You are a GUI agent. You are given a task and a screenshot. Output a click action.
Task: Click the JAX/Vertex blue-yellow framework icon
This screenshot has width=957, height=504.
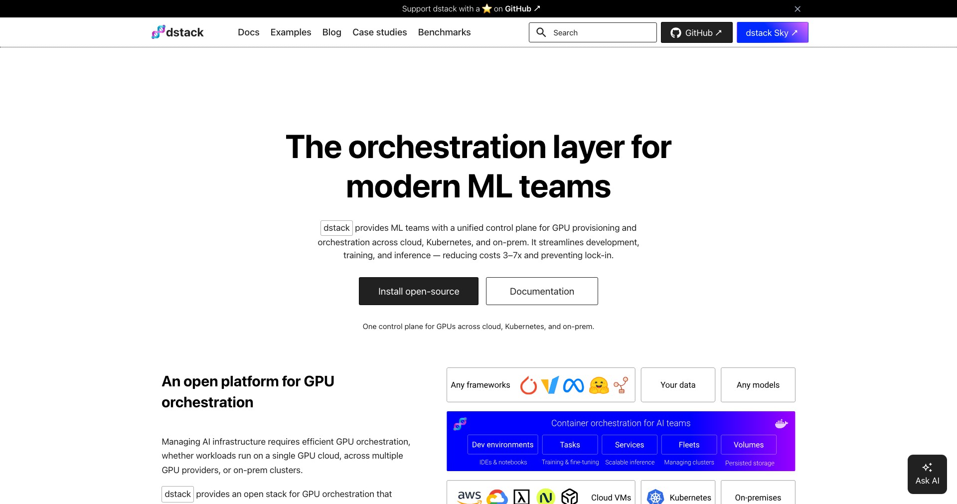click(550, 385)
